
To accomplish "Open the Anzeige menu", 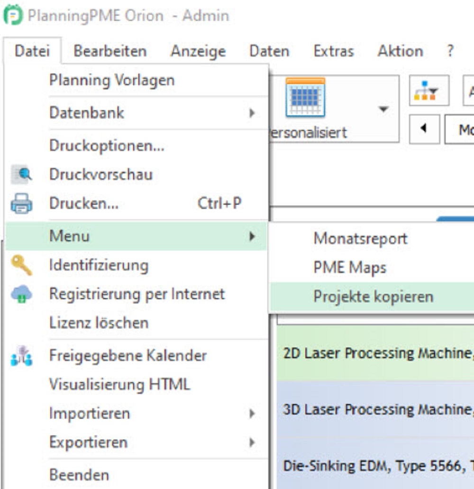I will [x=198, y=51].
